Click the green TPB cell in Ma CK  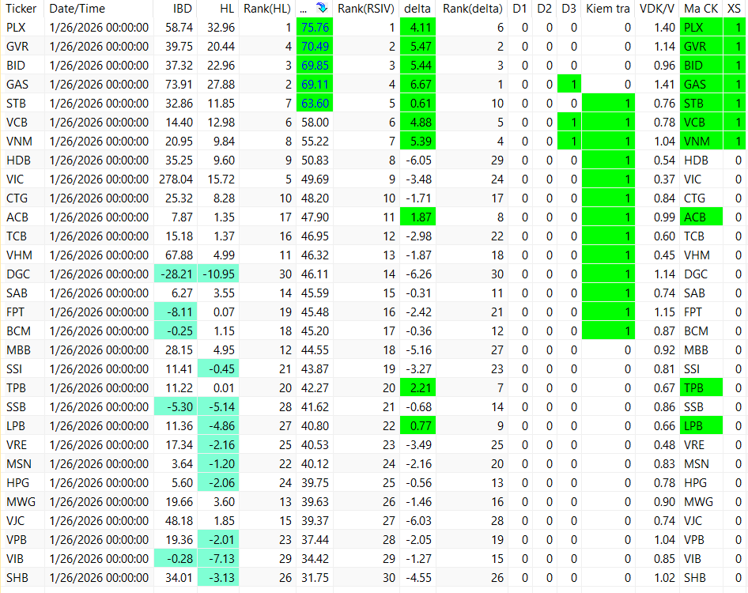click(701, 388)
